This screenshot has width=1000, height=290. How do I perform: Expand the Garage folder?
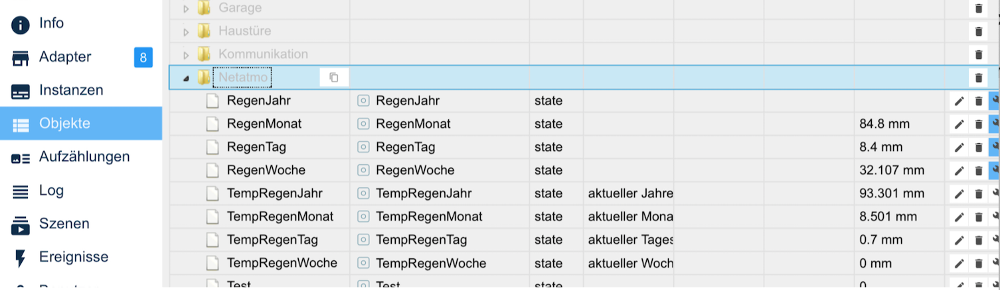186,9
